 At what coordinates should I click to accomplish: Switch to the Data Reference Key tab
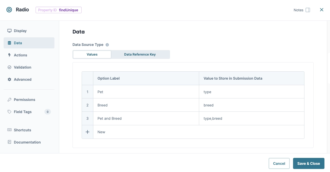coord(140,54)
